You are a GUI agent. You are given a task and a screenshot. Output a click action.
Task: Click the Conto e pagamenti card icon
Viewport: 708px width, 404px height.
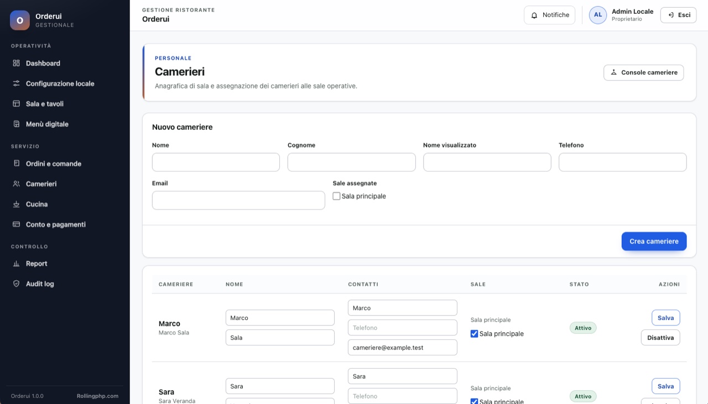coord(17,225)
